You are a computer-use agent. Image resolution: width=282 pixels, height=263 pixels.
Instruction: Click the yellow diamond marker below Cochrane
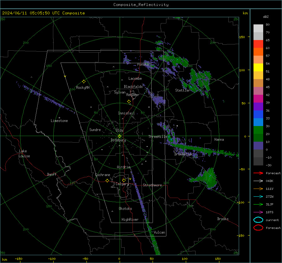point(107,180)
